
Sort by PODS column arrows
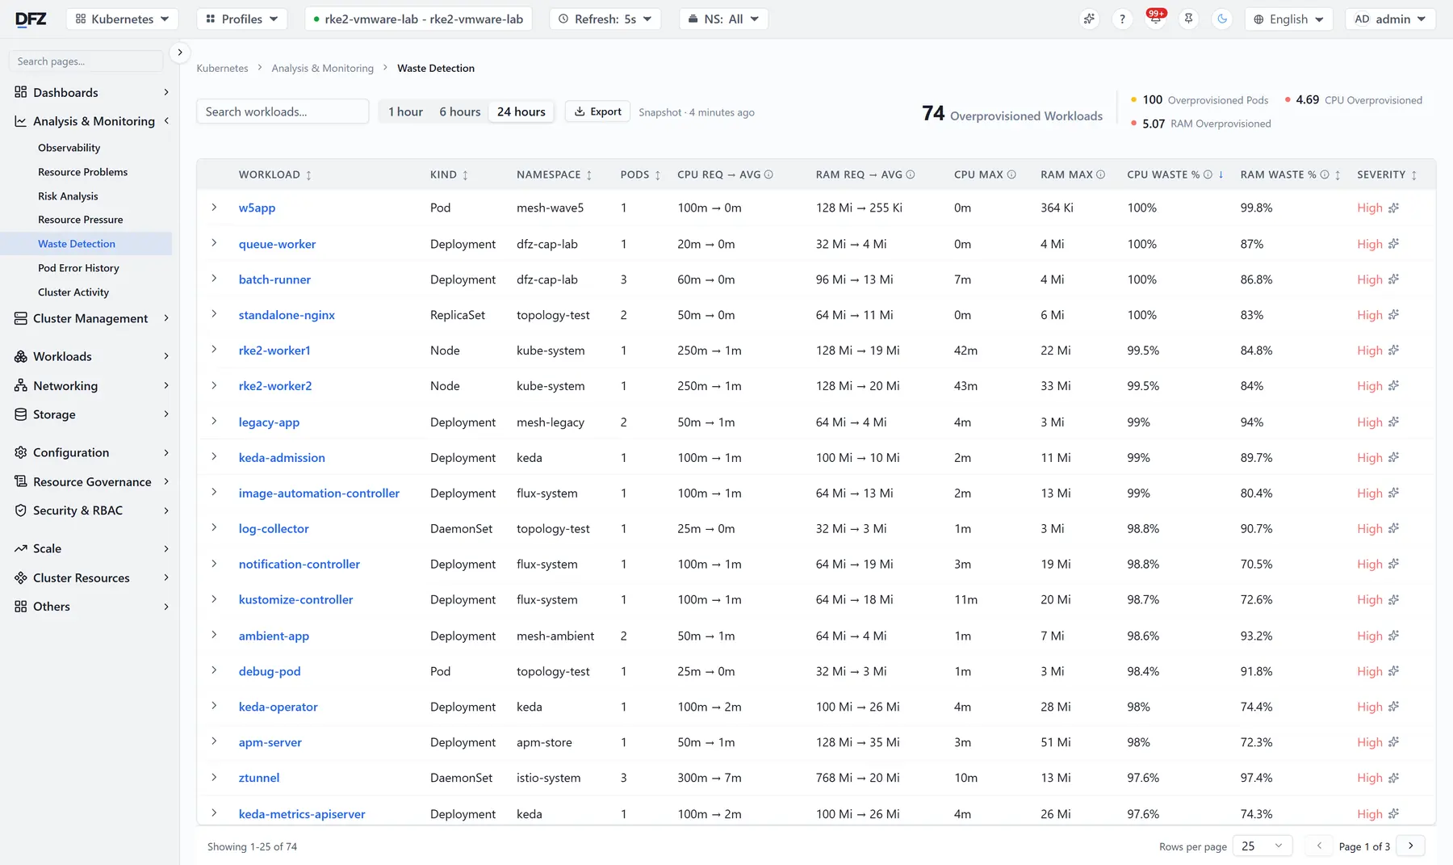click(658, 175)
